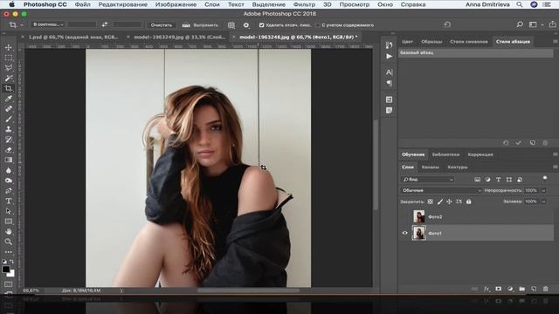The image size is (559, 314).
Task: Open the Слои menu
Action: point(212,4)
